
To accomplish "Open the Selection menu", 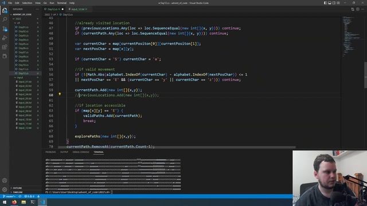I will (x=27, y=3).
